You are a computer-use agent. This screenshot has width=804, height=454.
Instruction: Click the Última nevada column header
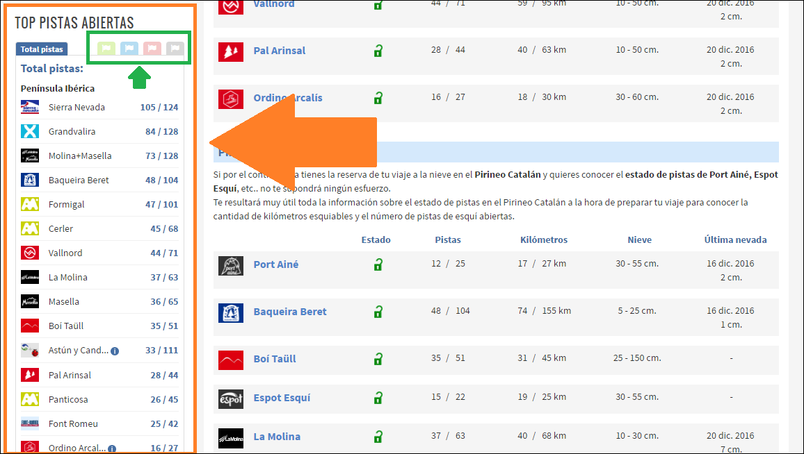(x=735, y=239)
